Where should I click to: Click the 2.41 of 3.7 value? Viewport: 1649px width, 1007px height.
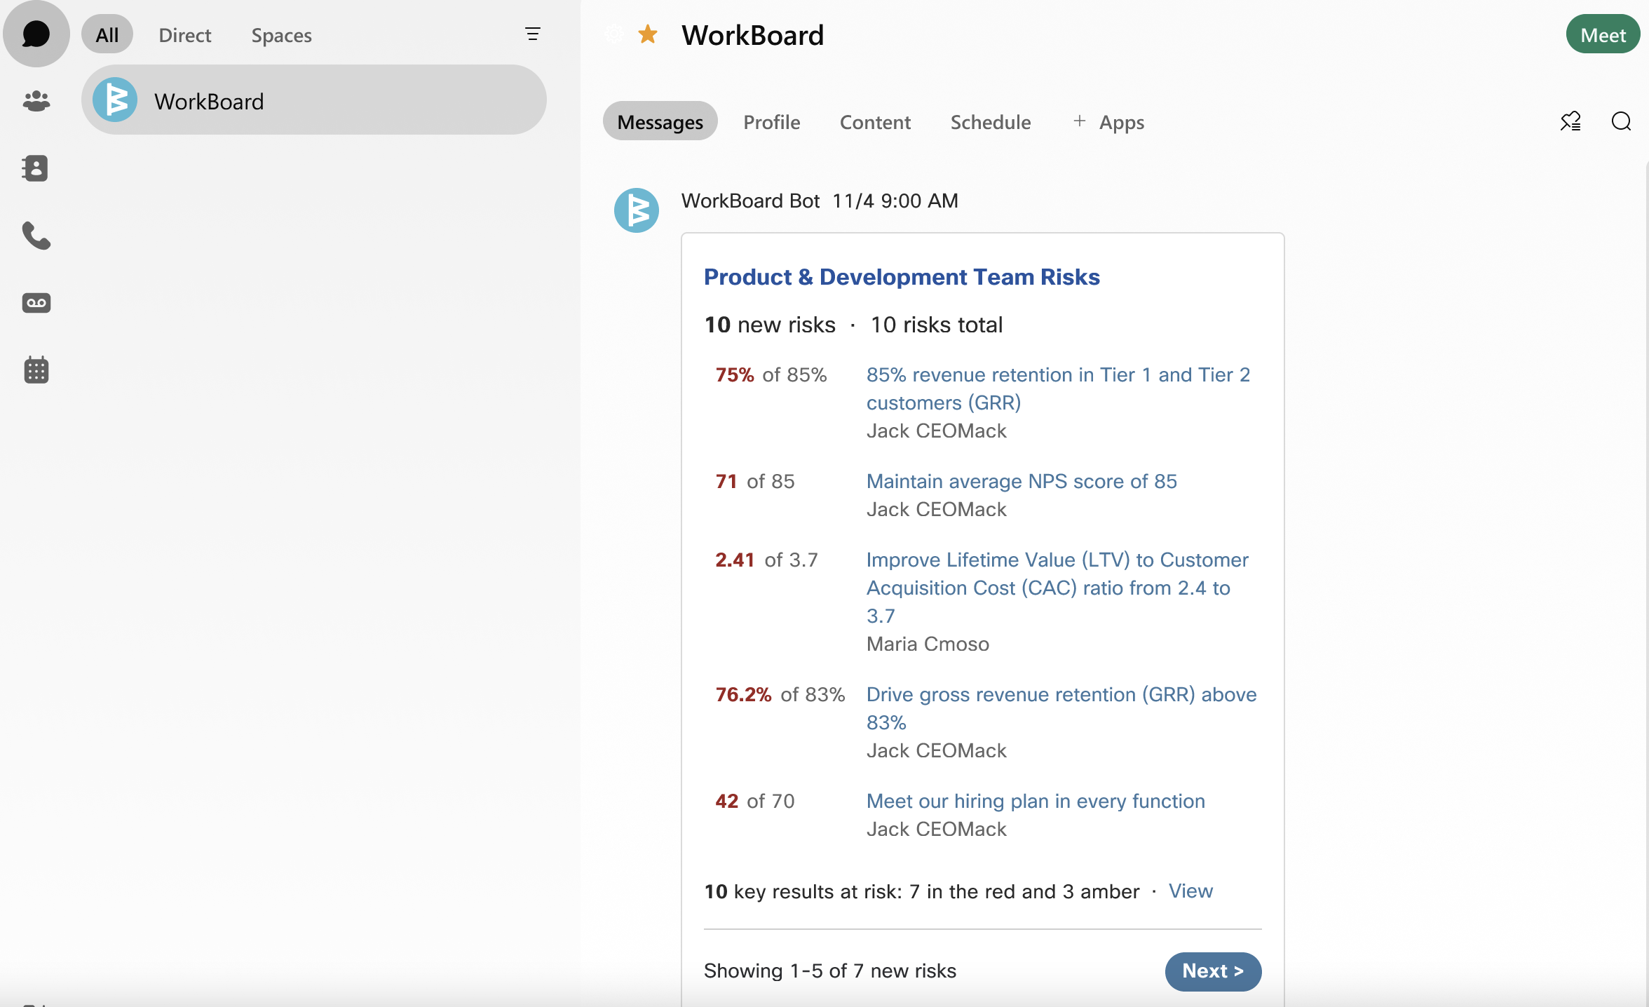pos(766,560)
